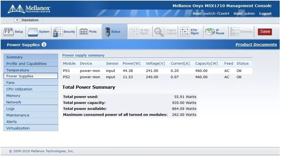Click the 241.00 voltage value

[152, 71]
